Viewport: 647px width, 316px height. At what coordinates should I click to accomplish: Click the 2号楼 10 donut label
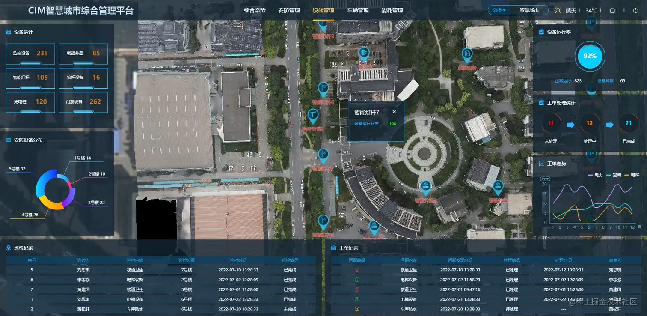pyautogui.click(x=97, y=174)
